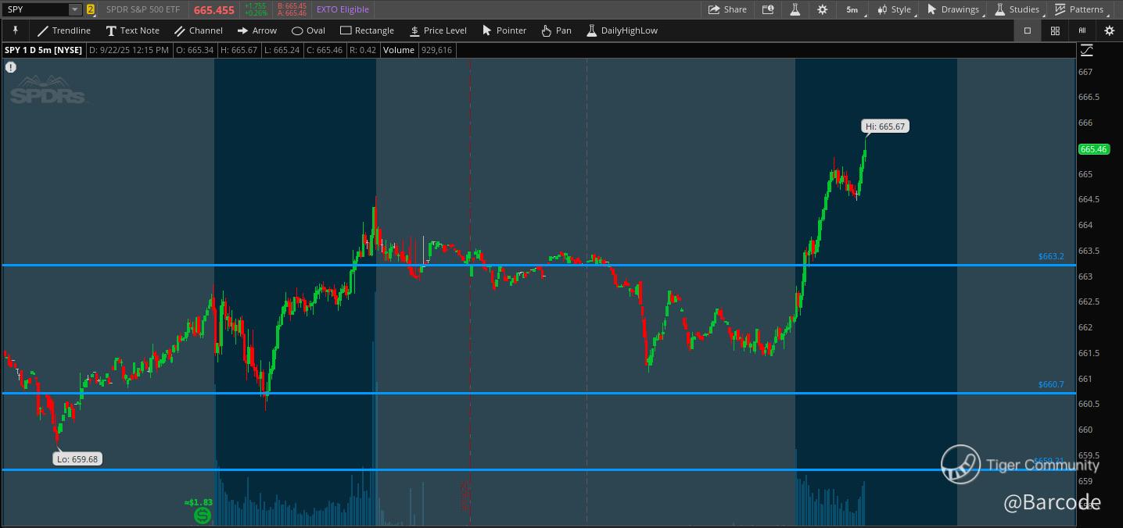Image resolution: width=1123 pixels, height=528 pixels.
Task: Activate the Pan tool
Action: [556, 30]
